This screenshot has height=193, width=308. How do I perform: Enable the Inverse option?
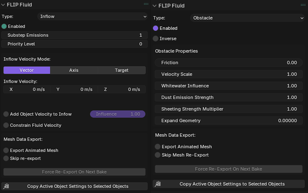coord(156,39)
